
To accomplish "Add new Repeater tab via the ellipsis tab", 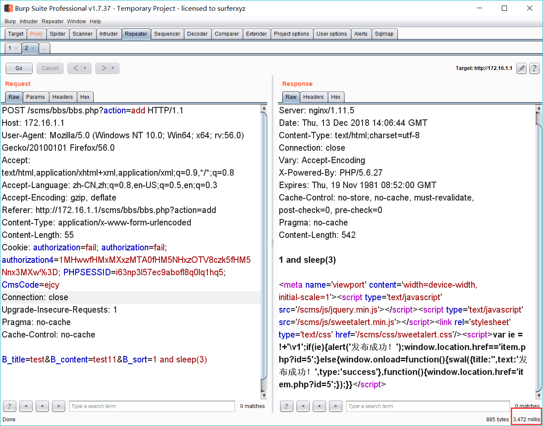I will point(44,48).
